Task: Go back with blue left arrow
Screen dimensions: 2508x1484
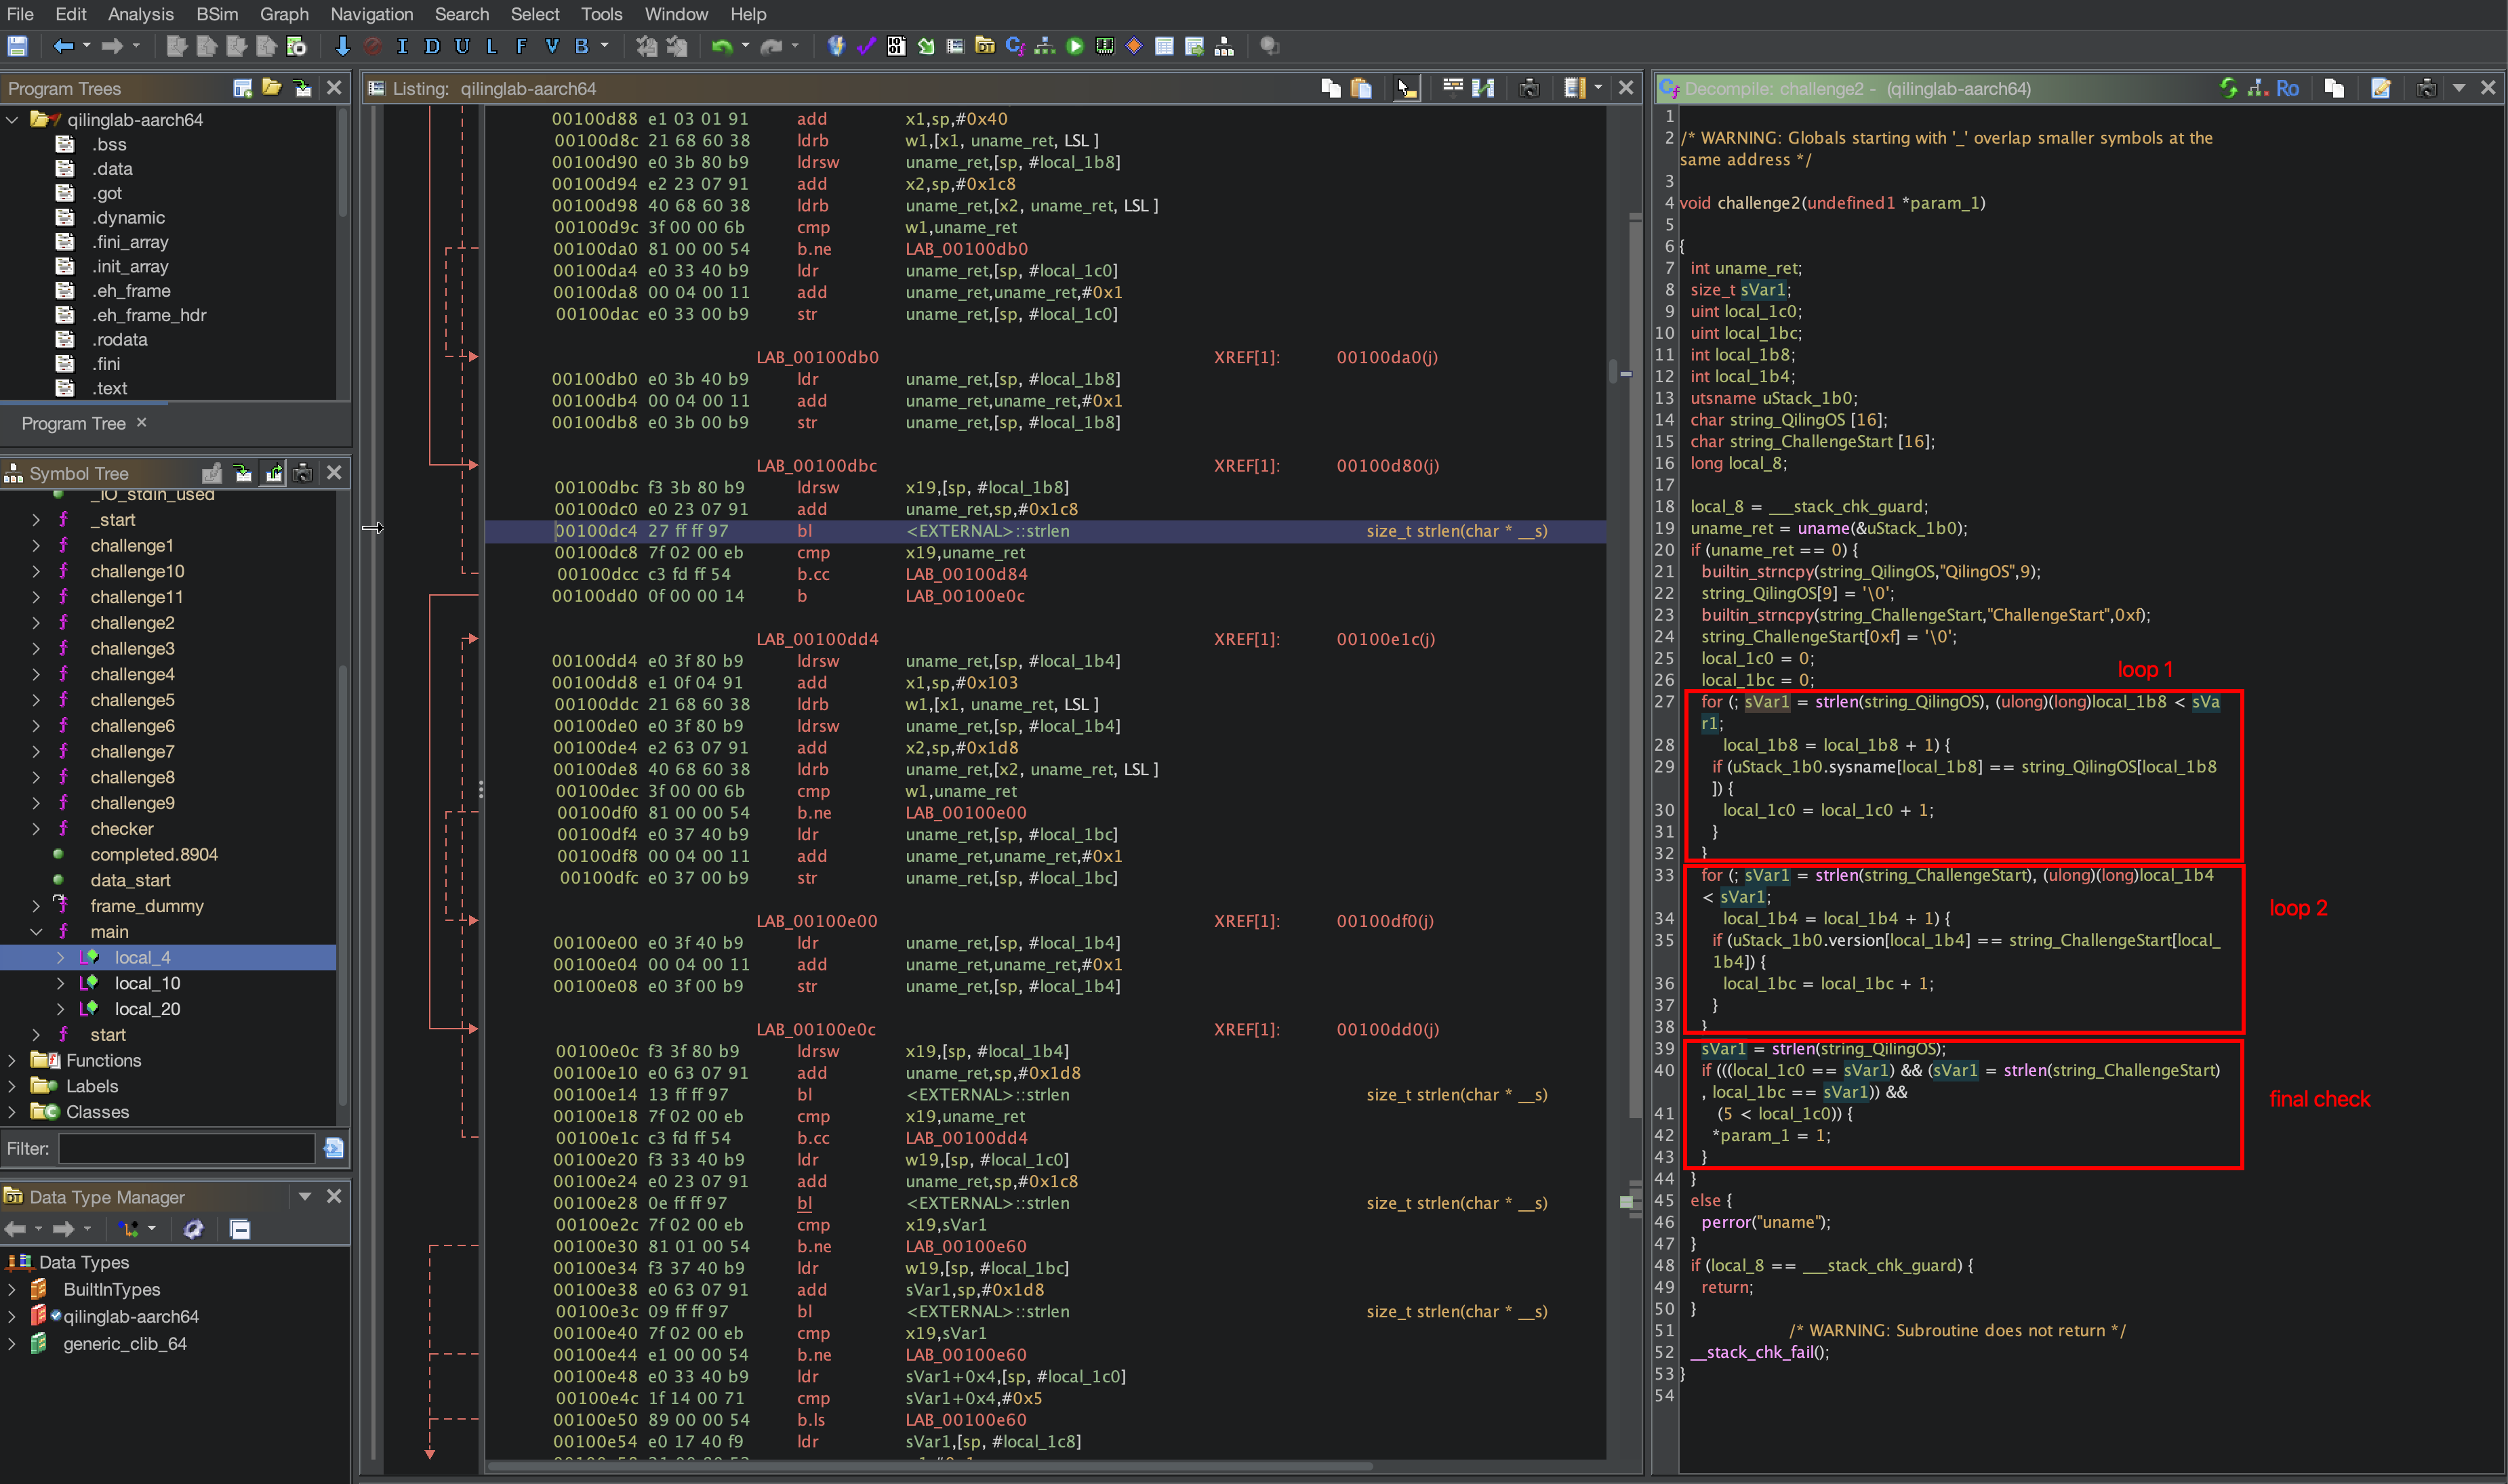Action: (63, 46)
